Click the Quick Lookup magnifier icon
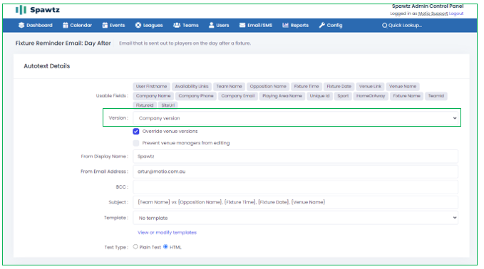Viewport: 484px width, 269px height. (384, 26)
